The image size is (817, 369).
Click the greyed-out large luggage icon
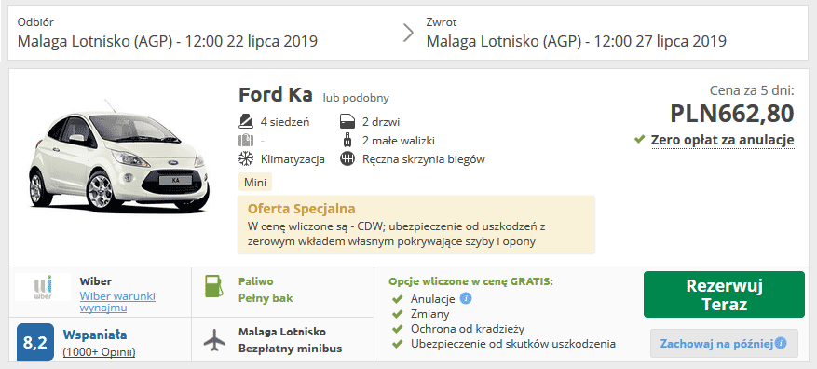point(245,140)
